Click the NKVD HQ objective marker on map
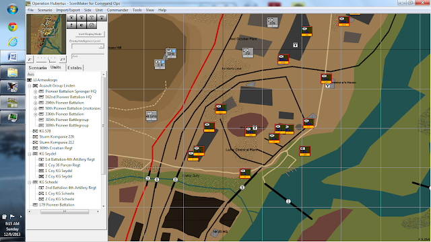 point(215,233)
